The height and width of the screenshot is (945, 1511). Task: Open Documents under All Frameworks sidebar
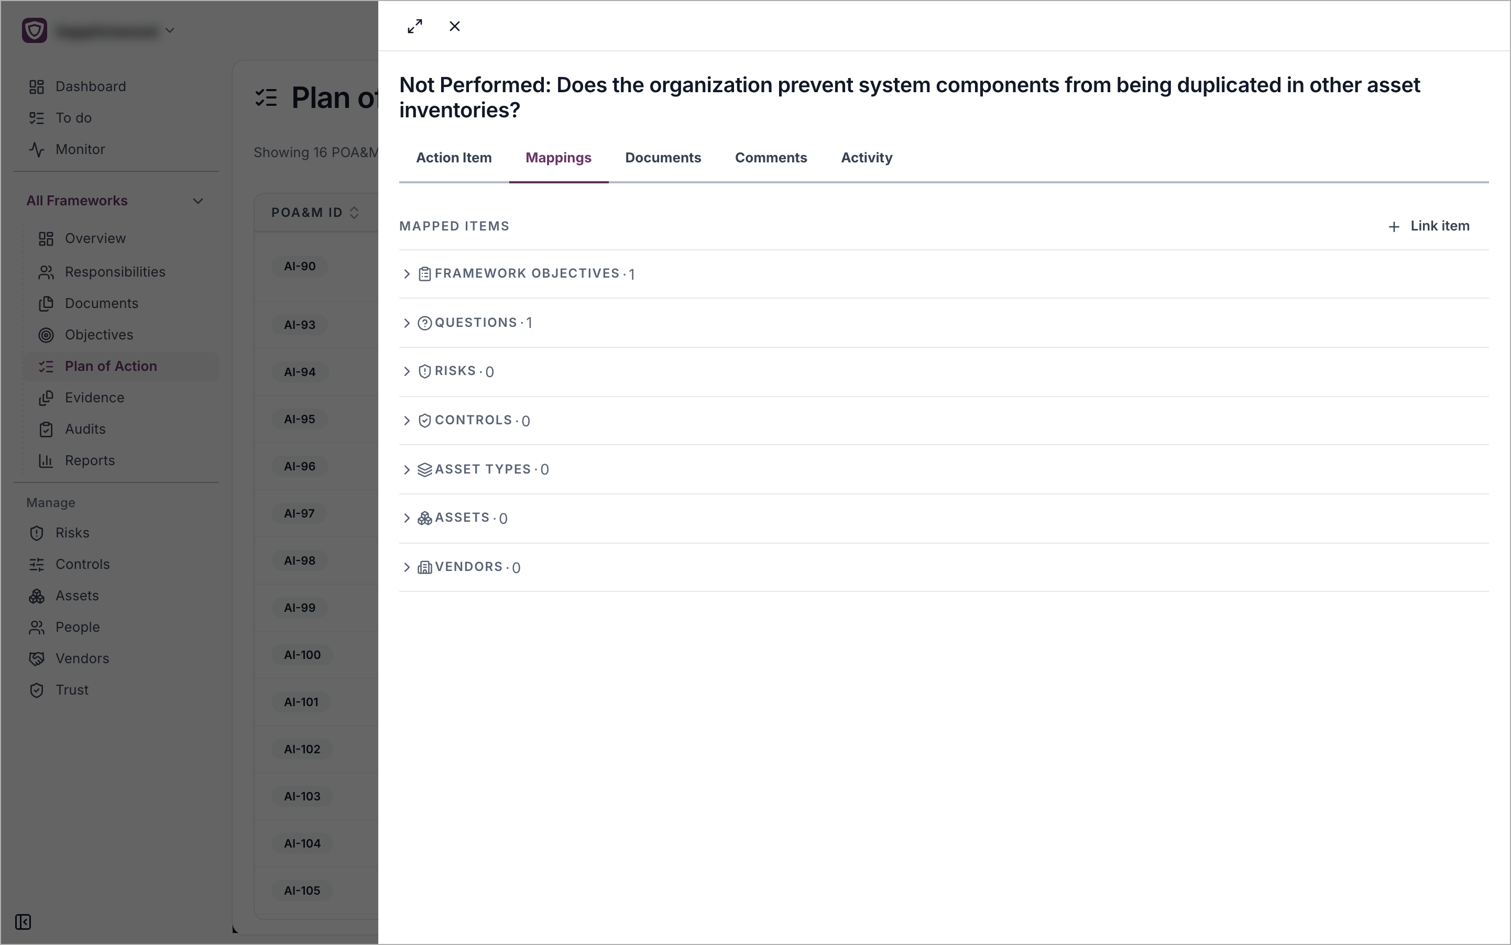101,304
